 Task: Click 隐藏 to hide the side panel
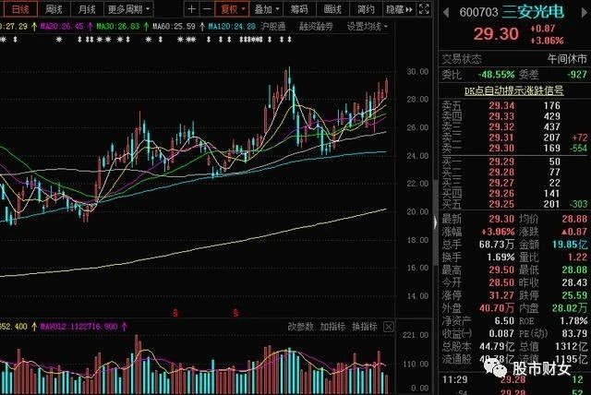(399, 8)
